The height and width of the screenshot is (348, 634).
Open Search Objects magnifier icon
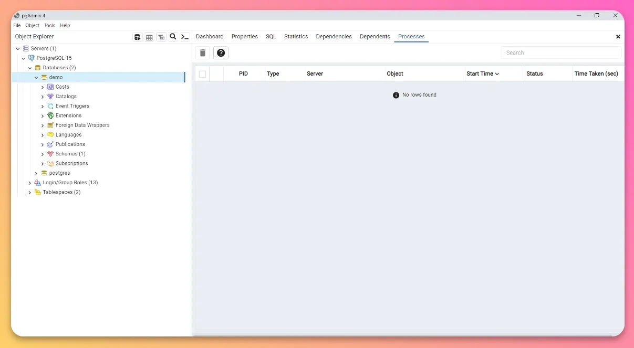173,37
